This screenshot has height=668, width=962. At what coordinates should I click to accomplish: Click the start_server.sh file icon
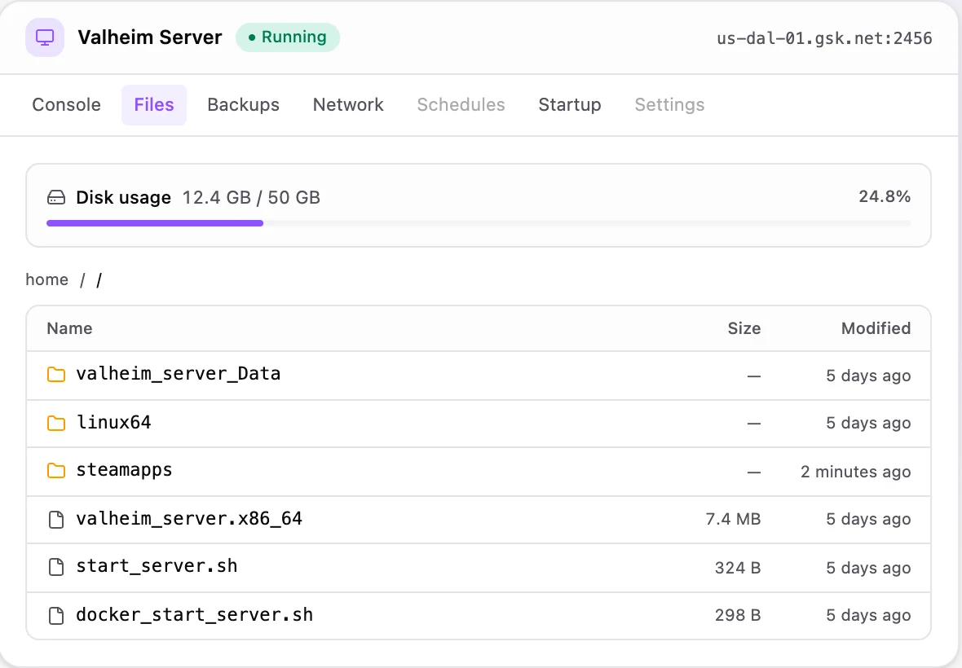tap(55, 567)
